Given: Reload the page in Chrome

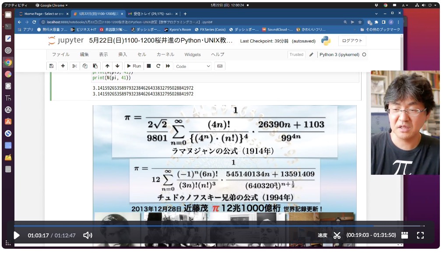Looking at the screenshot, I should [34, 22].
